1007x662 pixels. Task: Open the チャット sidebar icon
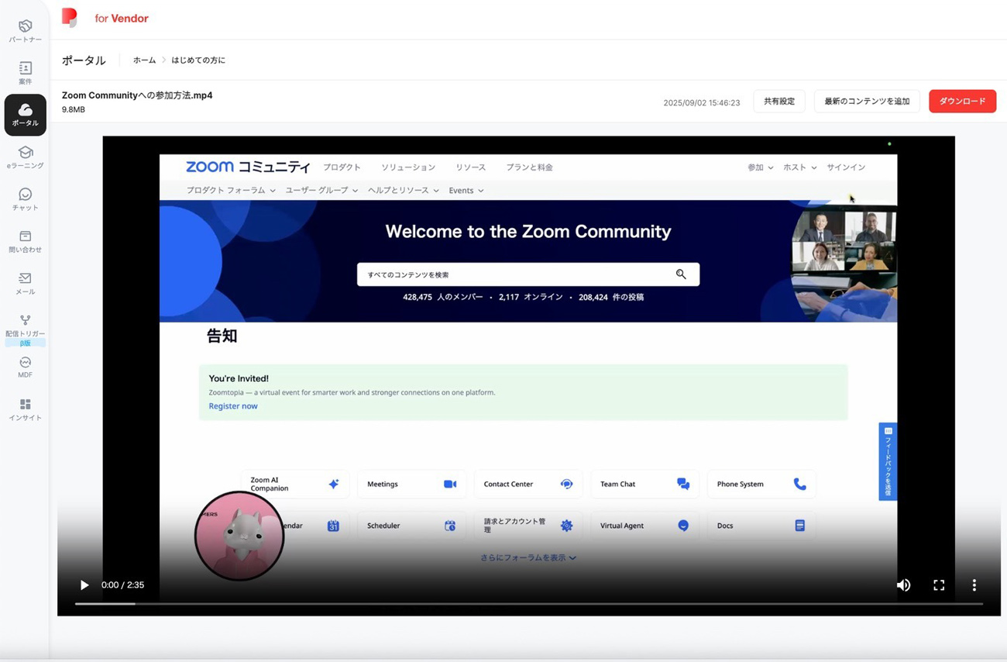tap(25, 199)
